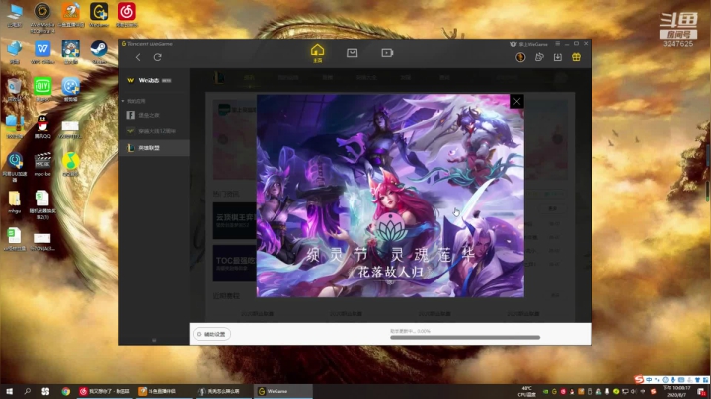
Task: Open NetEase Cloud Music desktop icon
Action: point(126,15)
